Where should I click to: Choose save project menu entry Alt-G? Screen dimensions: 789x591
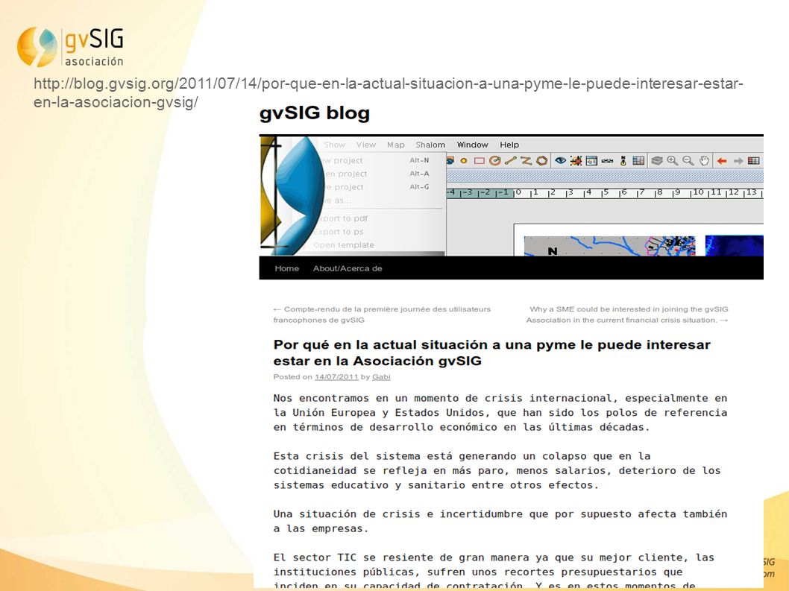point(375,186)
